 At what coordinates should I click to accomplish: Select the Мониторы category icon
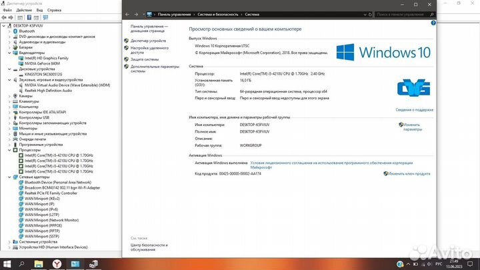[x=15, y=128]
